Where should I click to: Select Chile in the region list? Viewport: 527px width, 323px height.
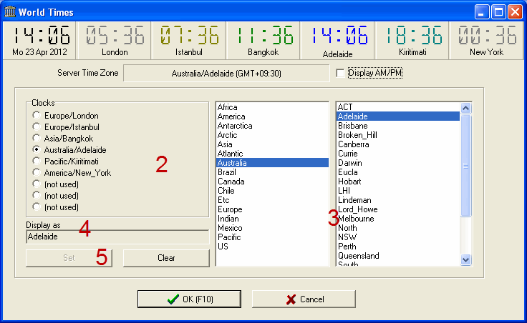point(272,191)
